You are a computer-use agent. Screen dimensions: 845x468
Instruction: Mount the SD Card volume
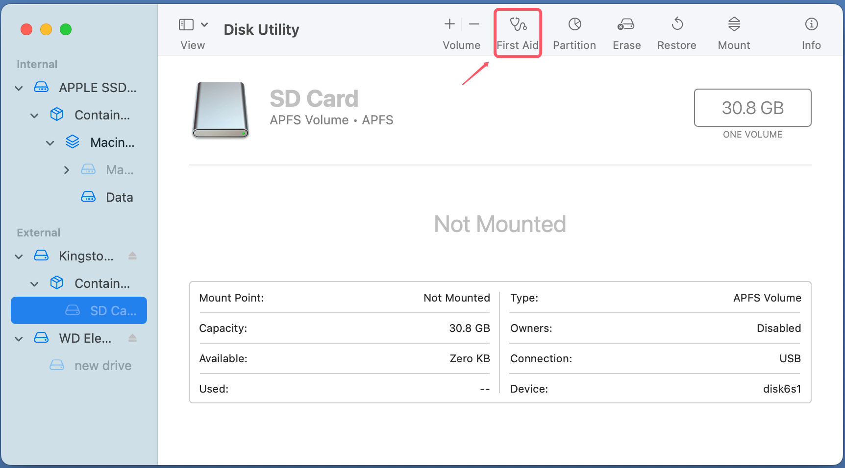733,32
